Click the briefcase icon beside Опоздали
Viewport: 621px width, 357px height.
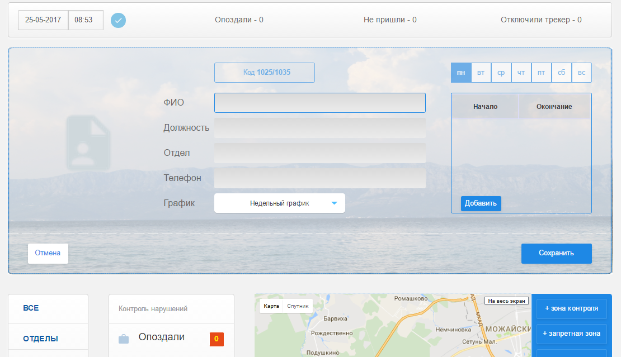[124, 339]
